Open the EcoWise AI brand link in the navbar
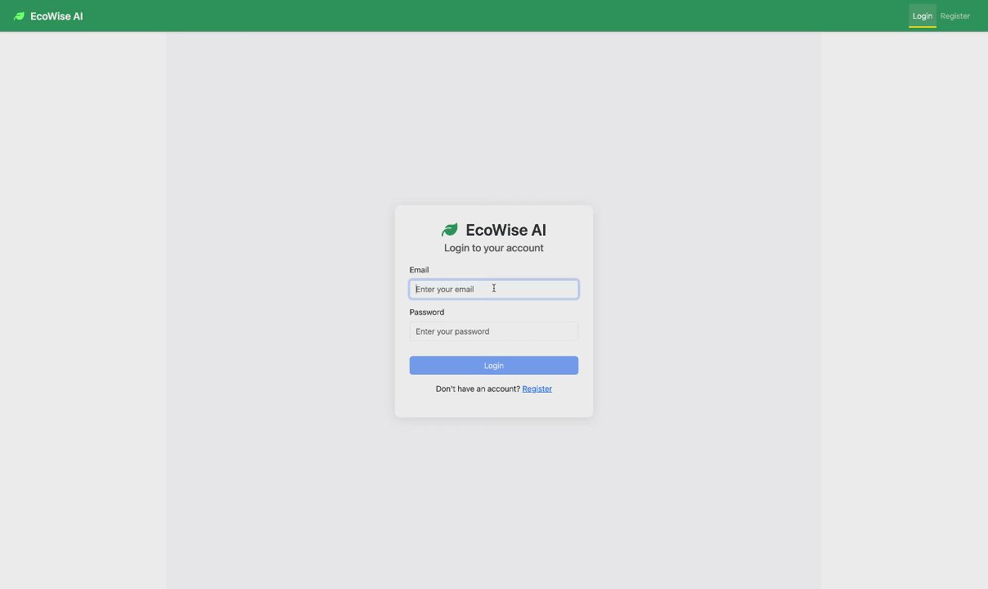This screenshot has height=589, width=988. pos(48,16)
